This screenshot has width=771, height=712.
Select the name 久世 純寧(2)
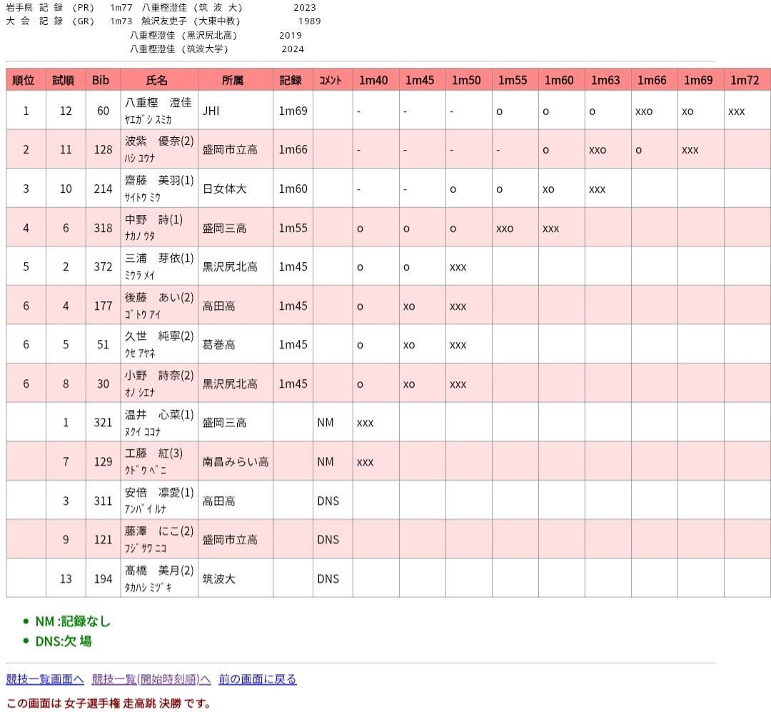click(159, 336)
